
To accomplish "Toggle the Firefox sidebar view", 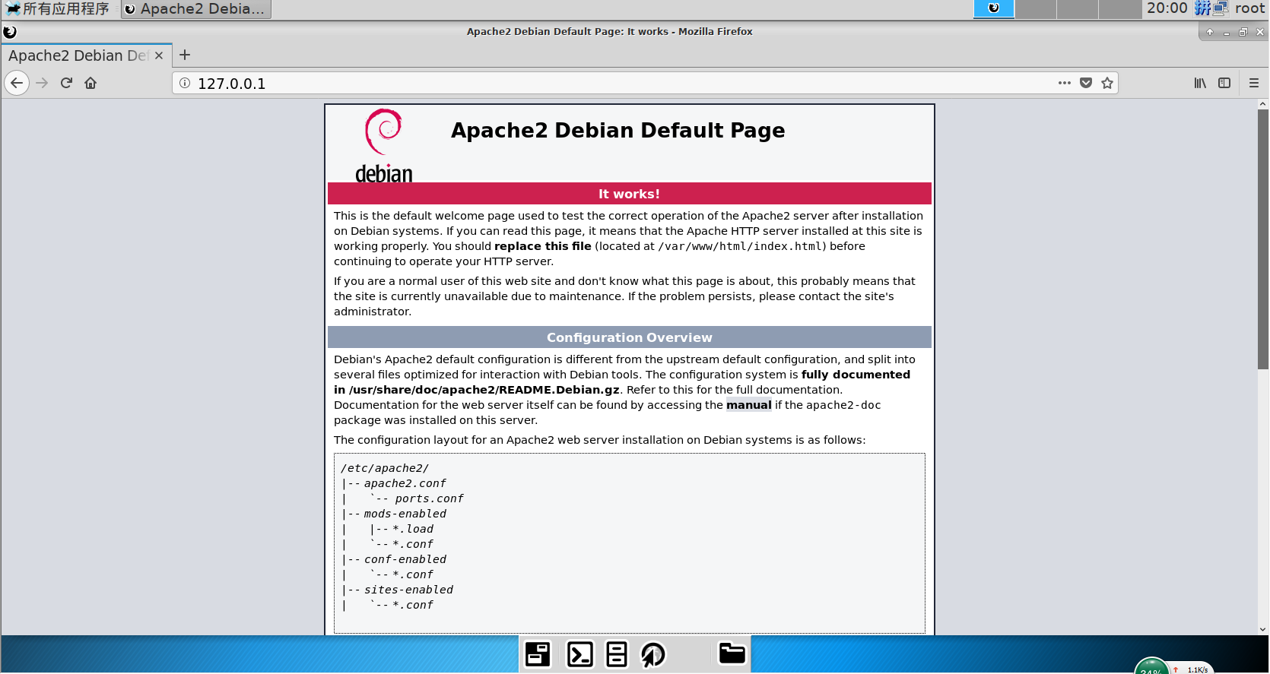I will (x=1224, y=83).
